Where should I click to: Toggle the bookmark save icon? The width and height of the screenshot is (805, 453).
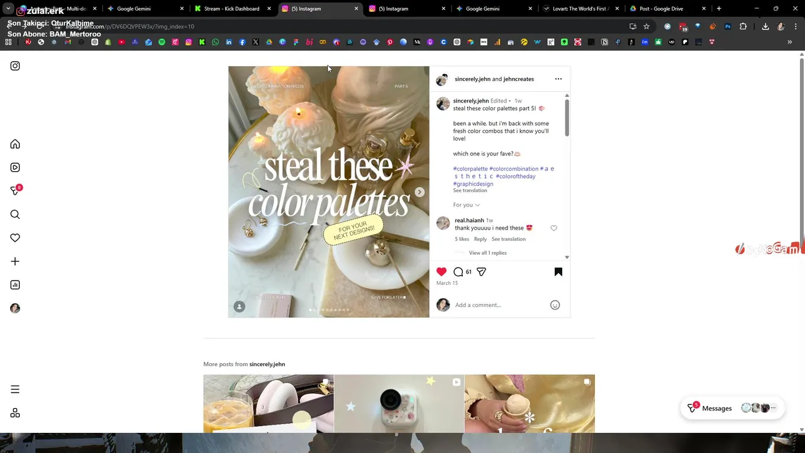pyautogui.click(x=558, y=272)
